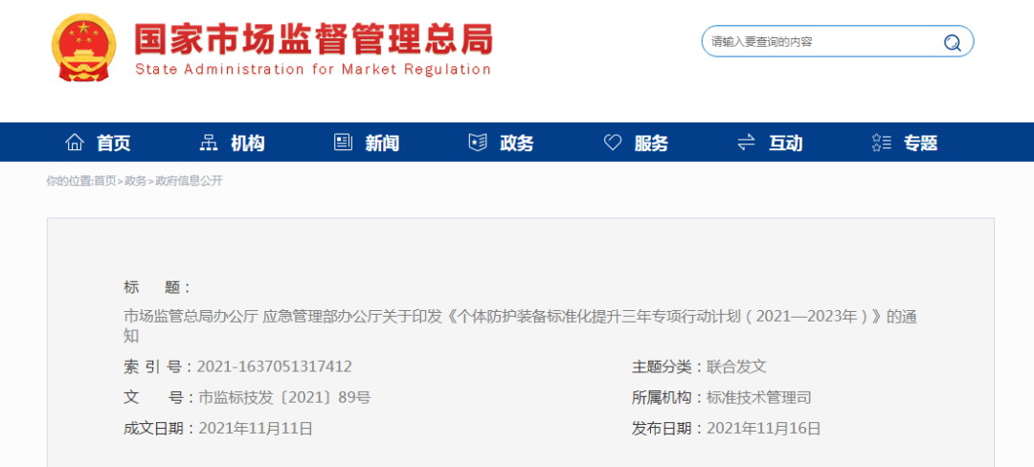1034x467 pixels.
Task: Click the search magnifier icon
Action: [x=952, y=43]
